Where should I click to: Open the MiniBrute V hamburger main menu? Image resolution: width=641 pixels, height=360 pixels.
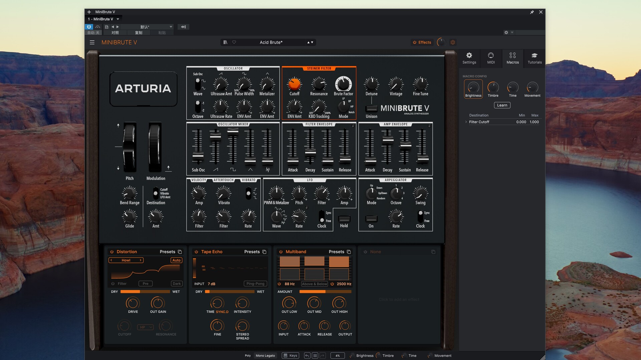coord(92,42)
